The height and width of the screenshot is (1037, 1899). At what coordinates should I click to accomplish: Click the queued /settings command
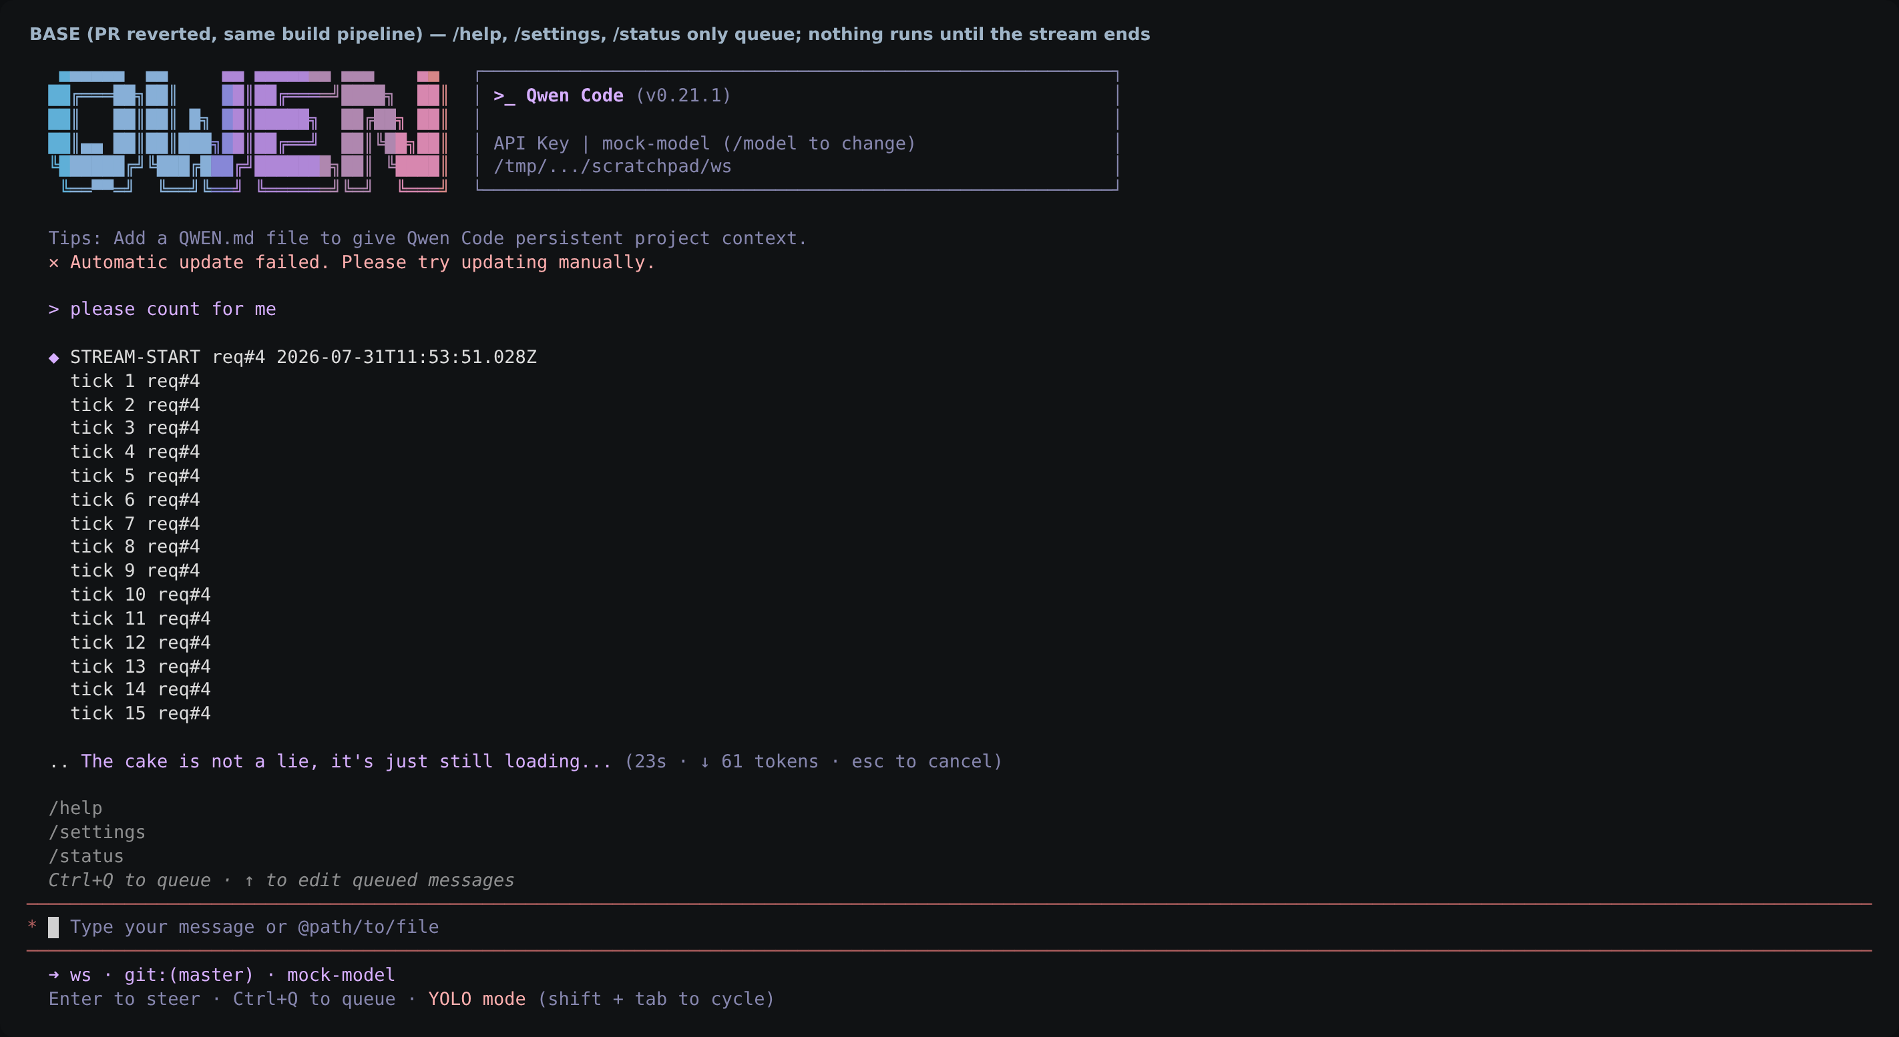coord(97,832)
